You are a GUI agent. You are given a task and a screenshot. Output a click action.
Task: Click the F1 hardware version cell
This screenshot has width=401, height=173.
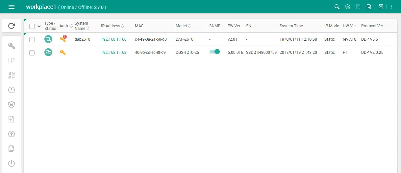coord(345,53)
